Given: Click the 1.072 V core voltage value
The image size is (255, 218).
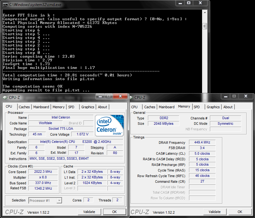Looking at the screenshot, I should coord(83,134).
